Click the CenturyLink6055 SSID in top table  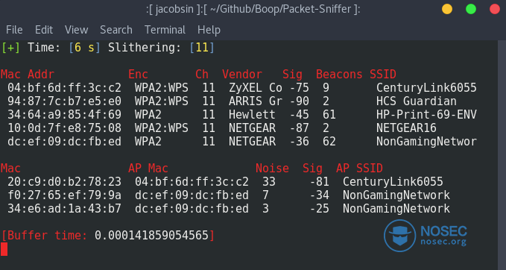[426, 88]
